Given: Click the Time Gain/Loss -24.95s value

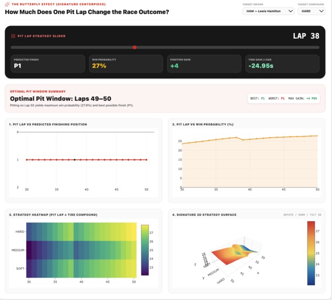Looking at the screenshot, I should pos(261,66).
